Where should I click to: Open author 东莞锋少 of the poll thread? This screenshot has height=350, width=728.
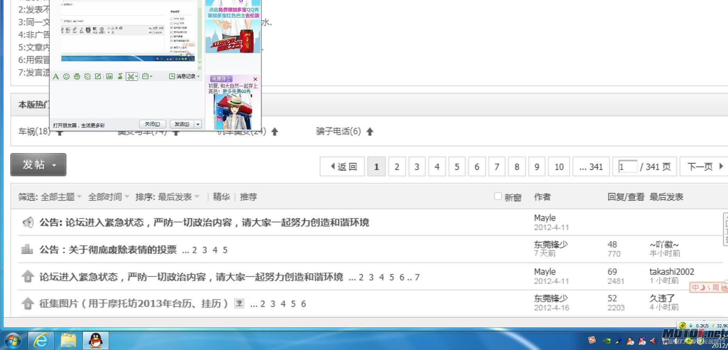point(551,245)
